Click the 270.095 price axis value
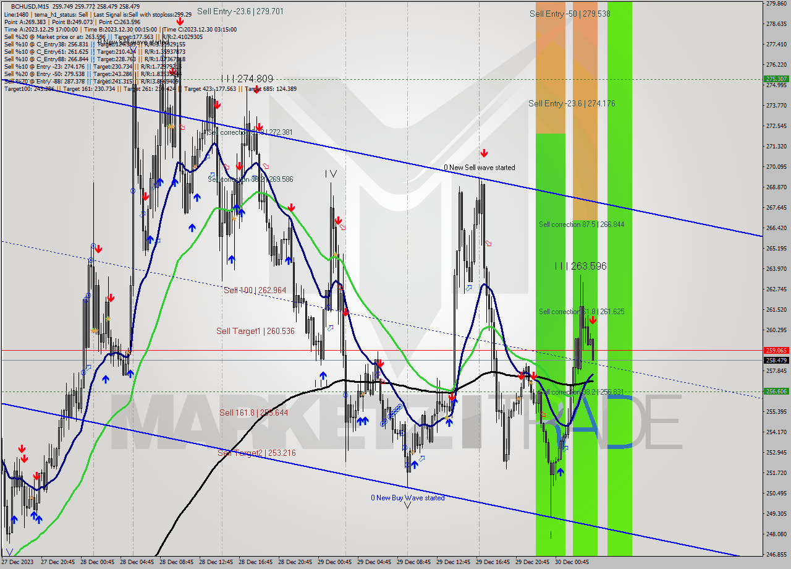The image size is (791, 569). [x=776, y=166]
